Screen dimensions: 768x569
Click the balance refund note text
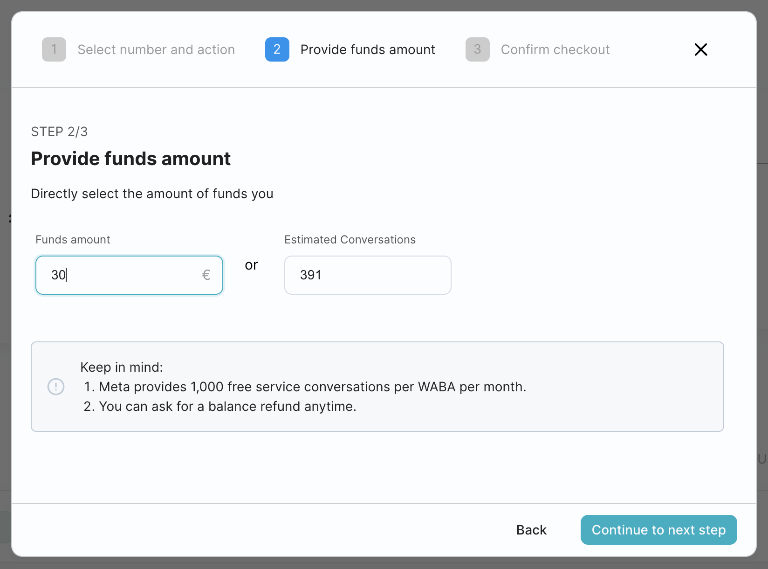pos(227,406)
